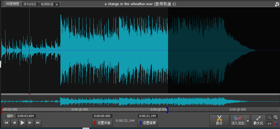The width and height of the screenshot is (280, 129).
Task: Jump to the end of the clip
Action: click(x=38, y=123)
